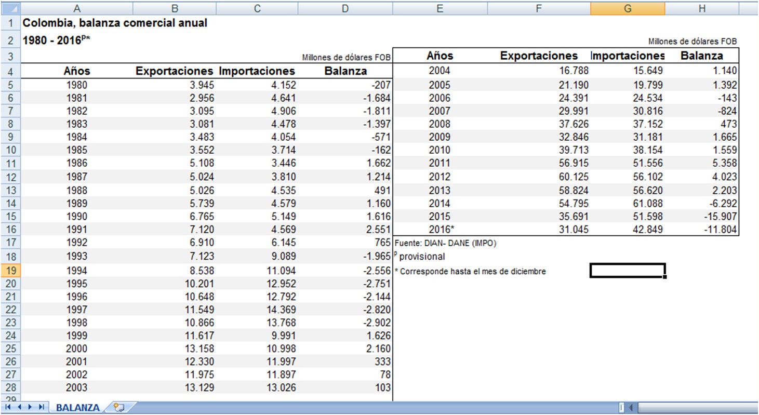The height and width of the screenshot is (415, 759).
Task: Click 'Exportaciones' header in column B
Action: pyautogui.click(x=175, y=71)
